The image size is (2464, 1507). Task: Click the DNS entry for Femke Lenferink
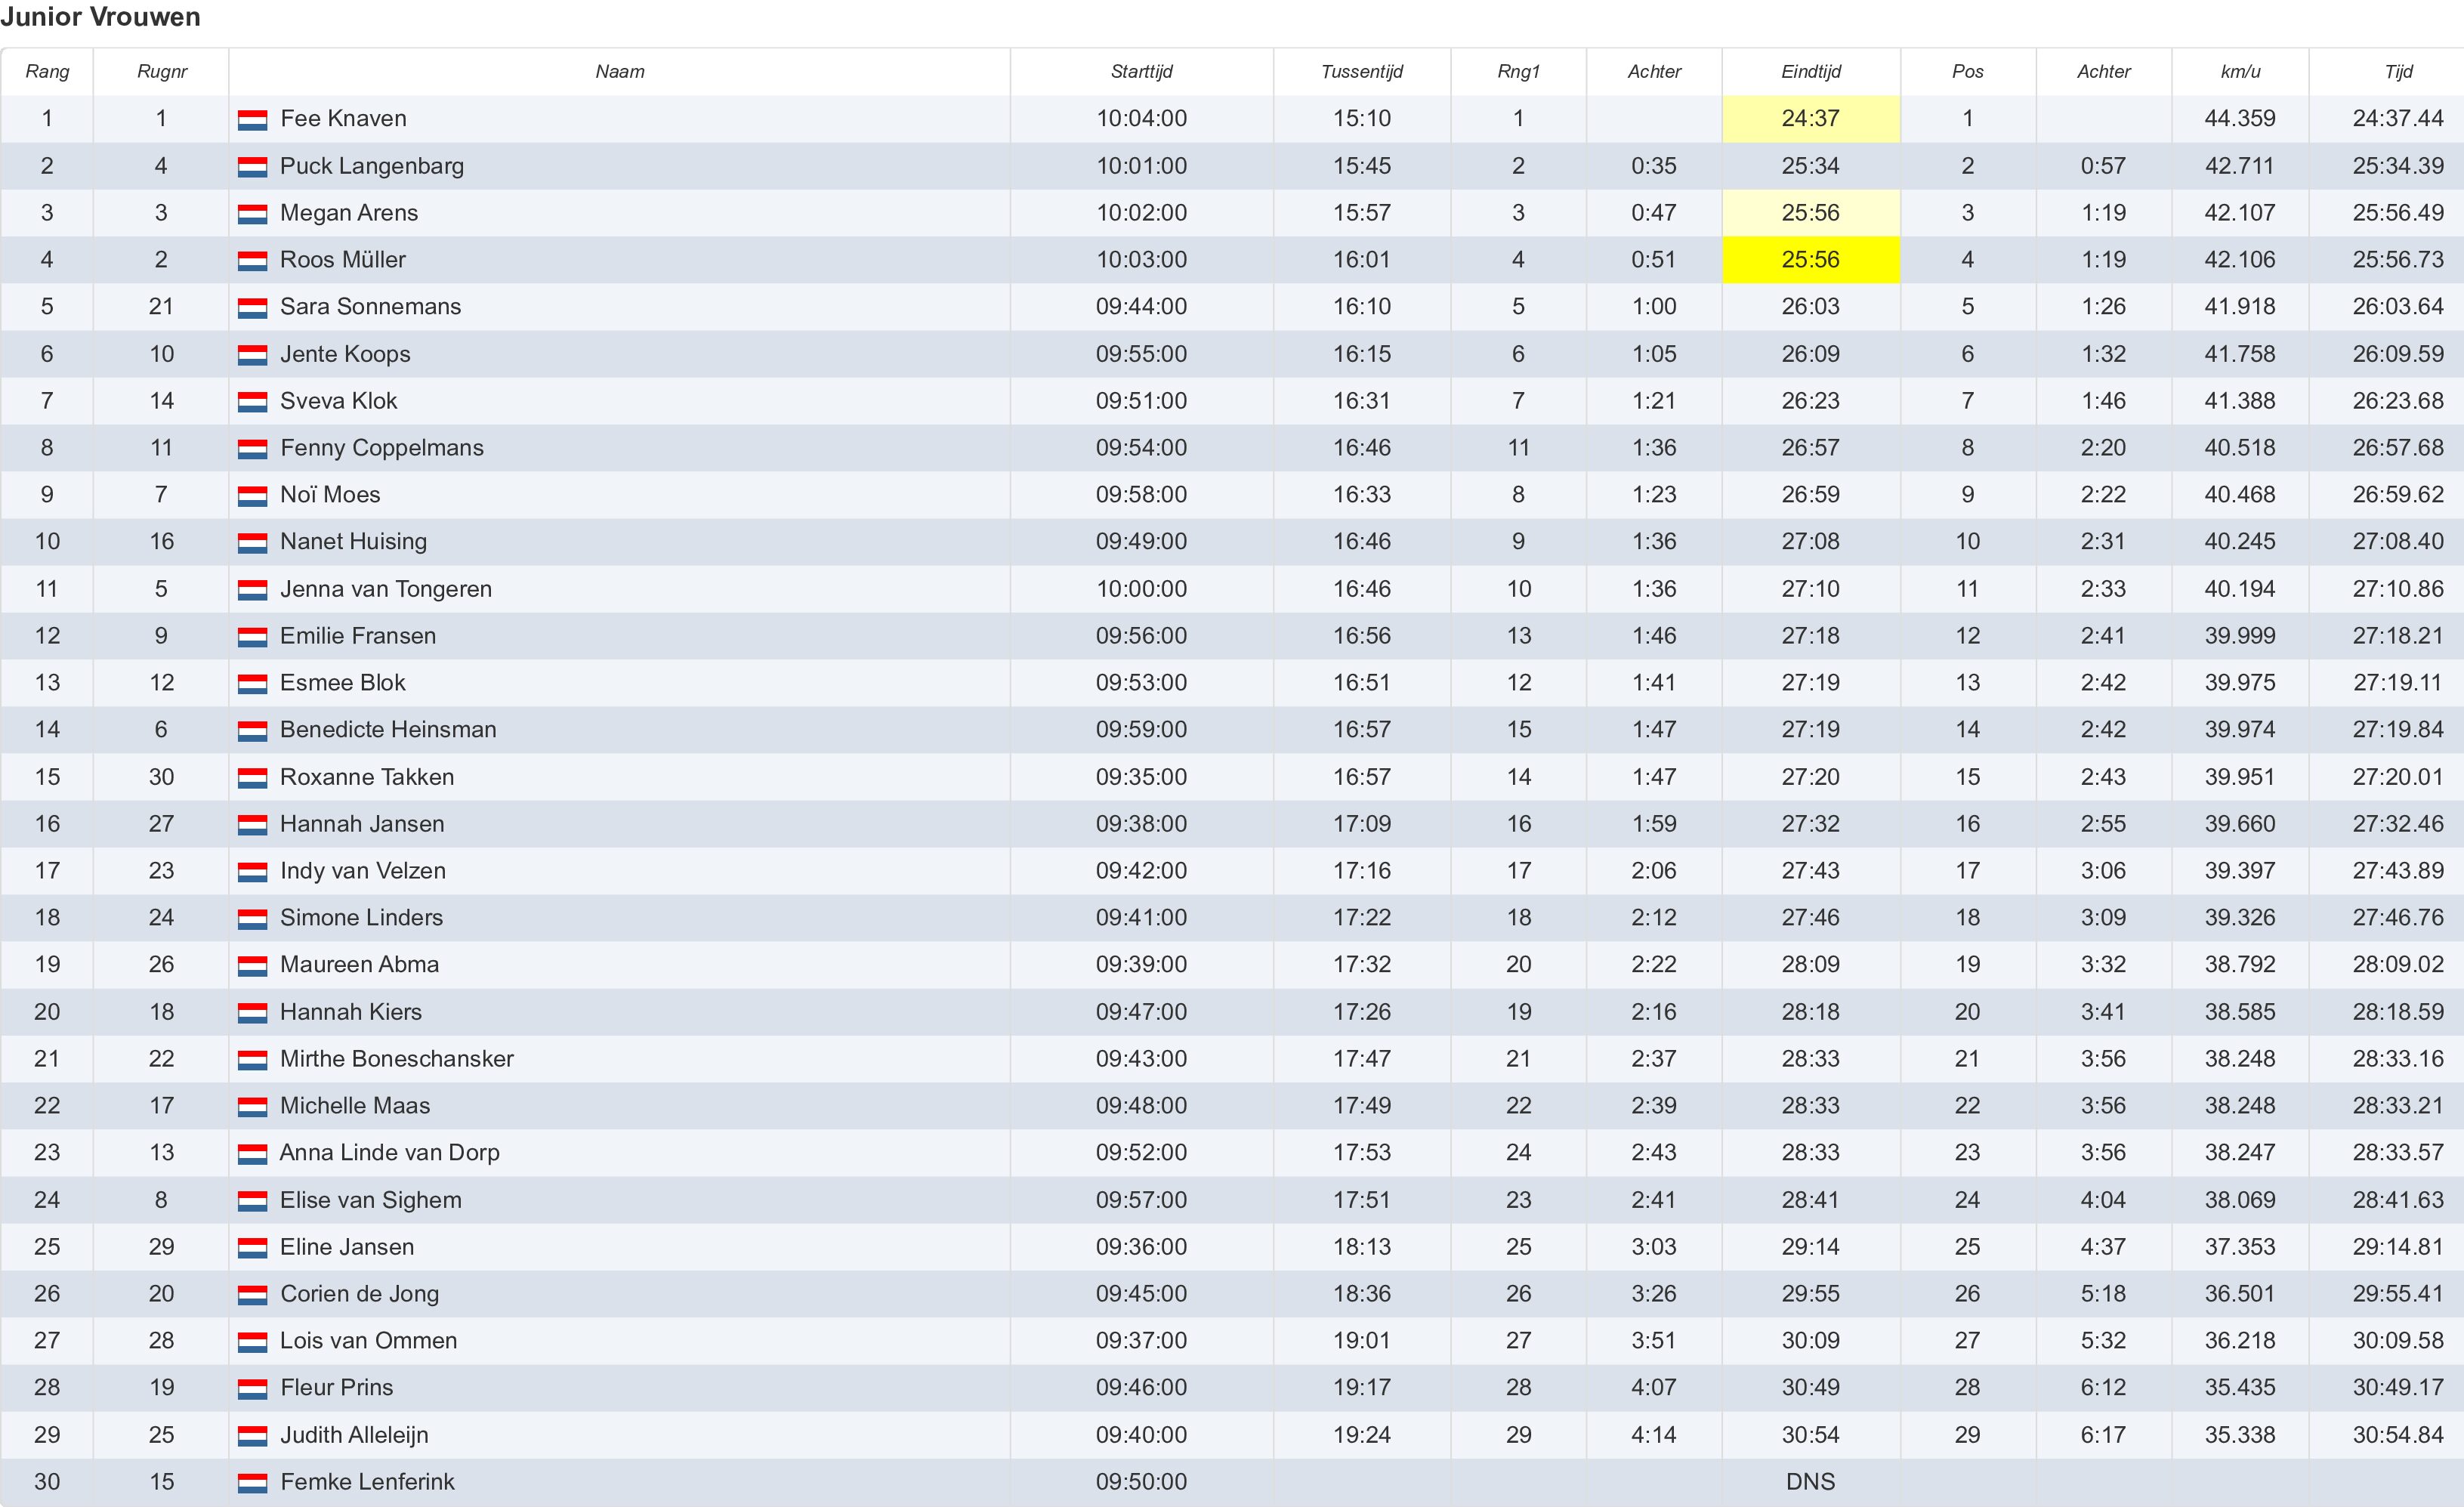tap(1811, 1482)
